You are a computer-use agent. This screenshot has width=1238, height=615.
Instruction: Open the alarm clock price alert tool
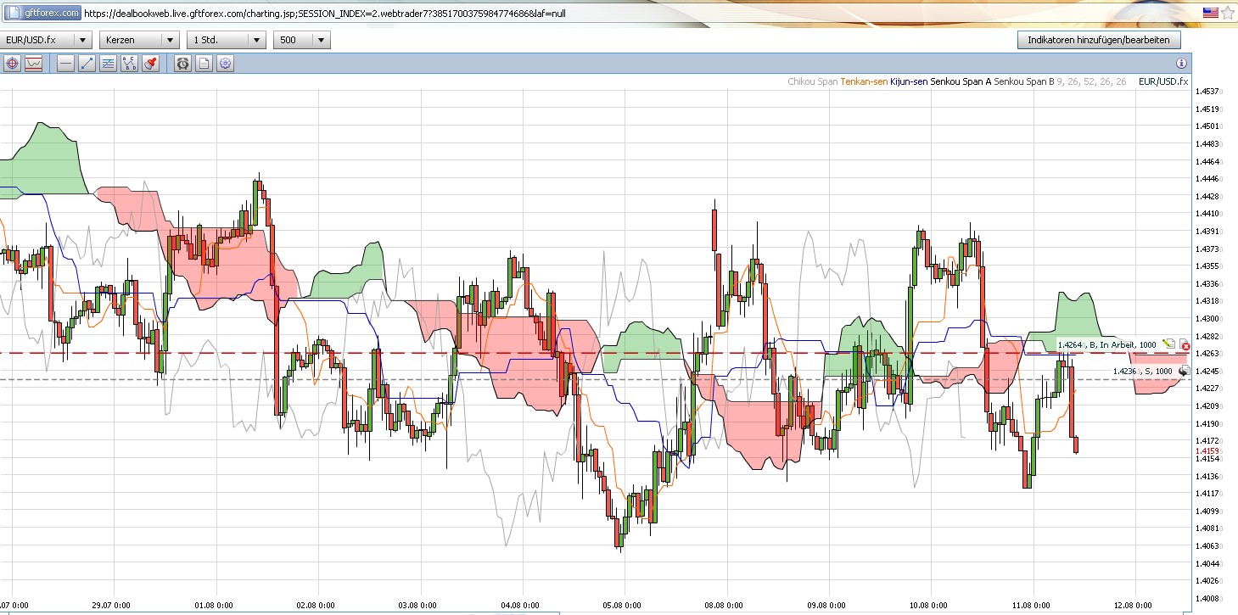[x=182, y=64]
